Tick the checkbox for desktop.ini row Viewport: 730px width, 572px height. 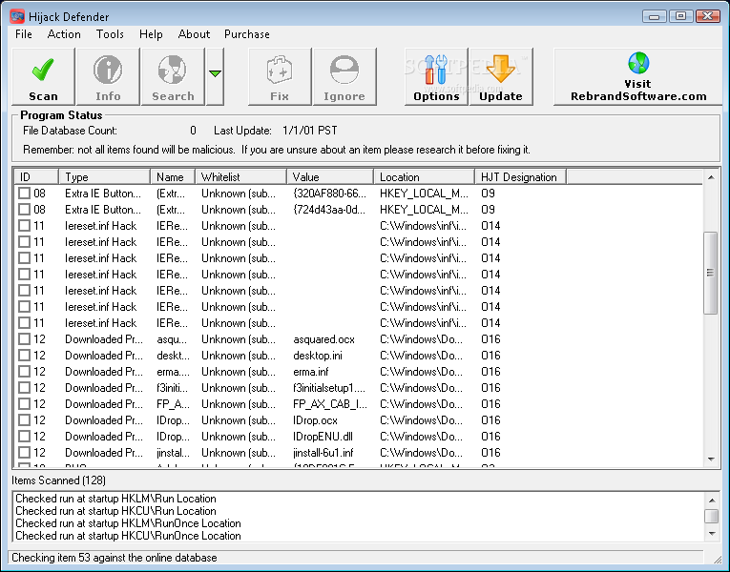[24, 356]
